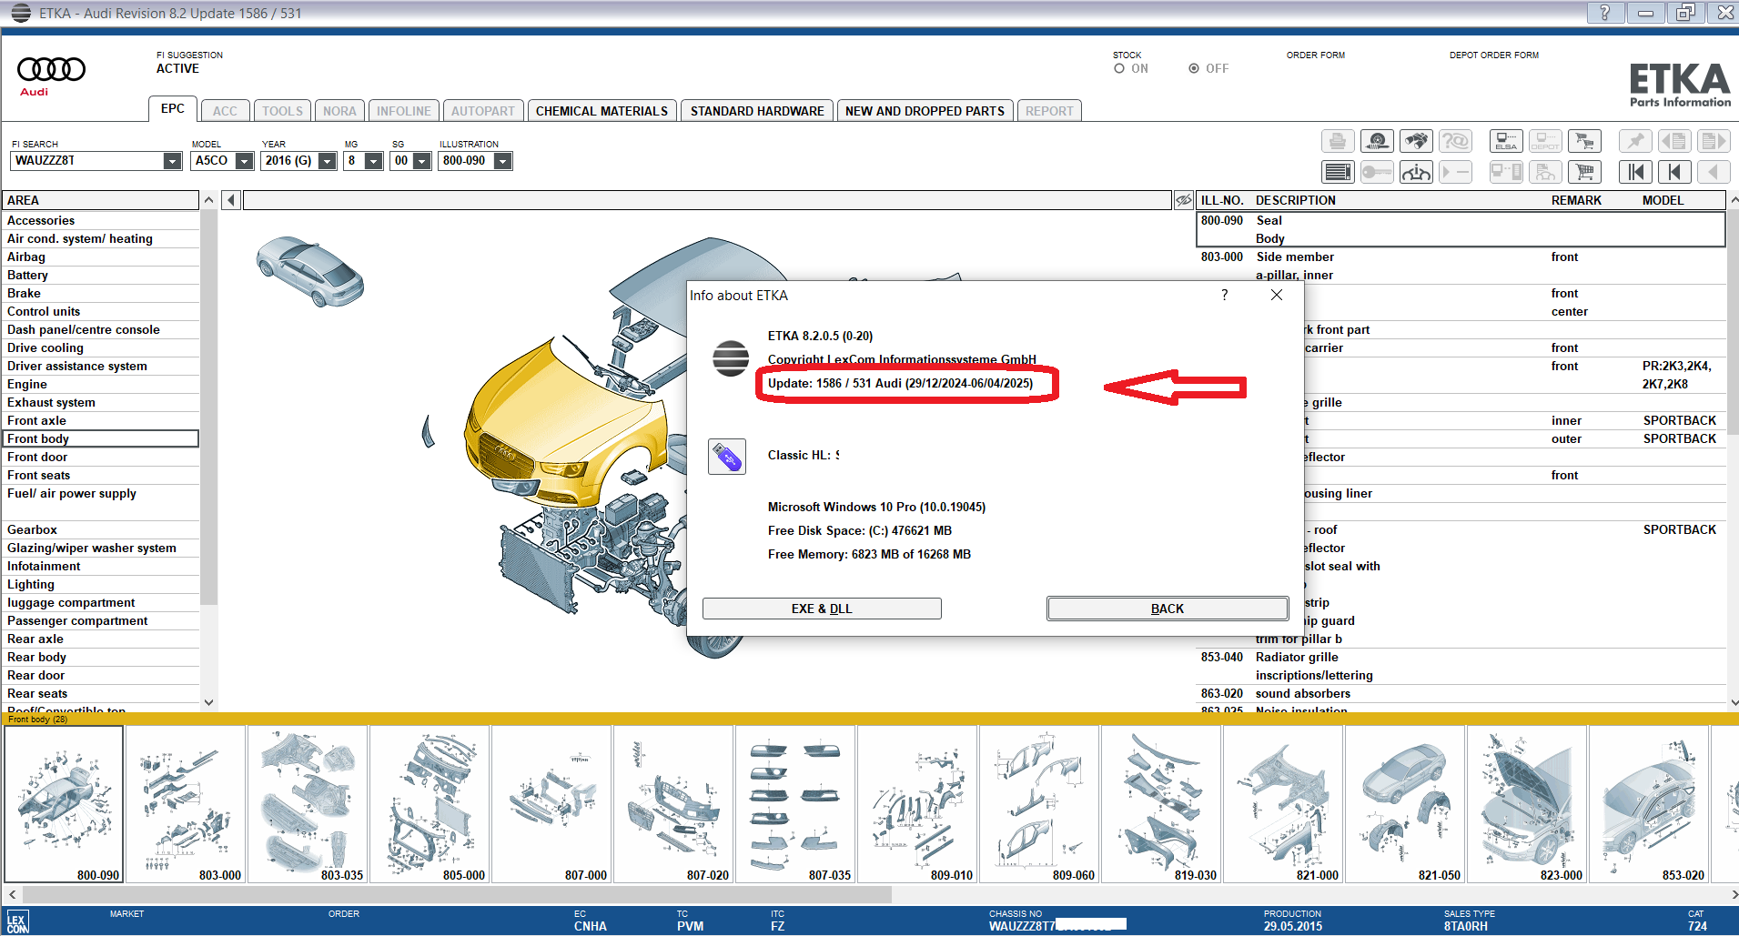
Task: Open the FI SEARCH dropdown arrow
Action: pos(172,161)
